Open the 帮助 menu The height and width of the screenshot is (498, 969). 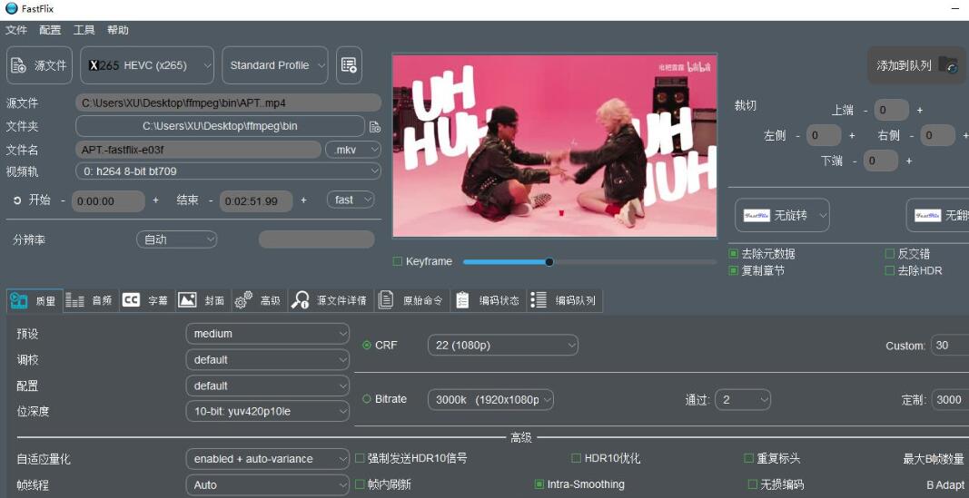[x=118, y=30]
